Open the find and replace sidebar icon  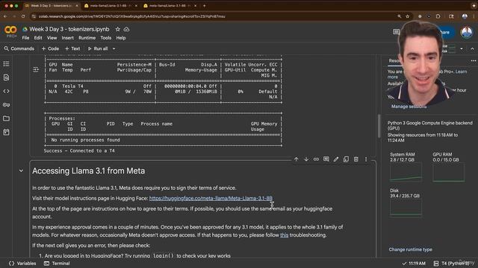[x=6, y=77]
